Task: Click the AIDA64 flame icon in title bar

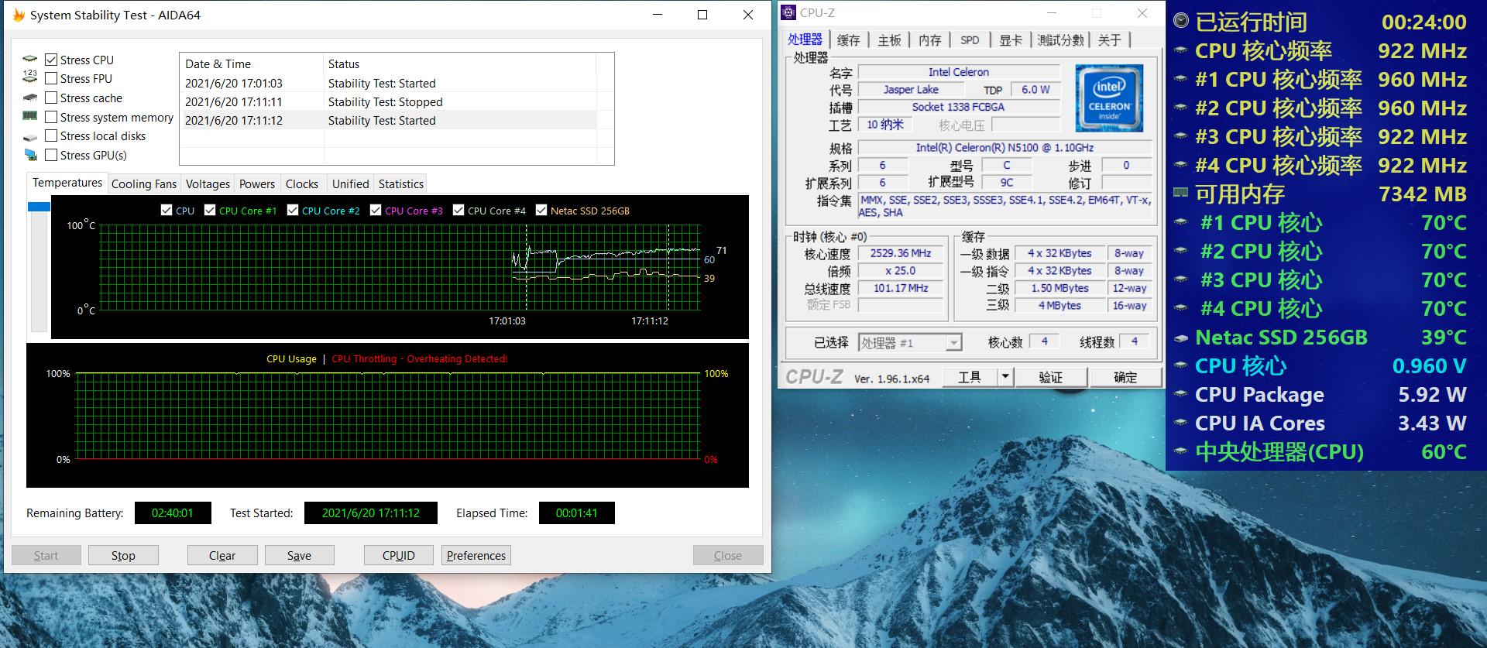Action: pos(18,15)
